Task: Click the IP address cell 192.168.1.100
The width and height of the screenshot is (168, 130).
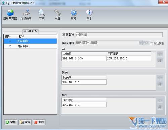Action: click(84, 58)
